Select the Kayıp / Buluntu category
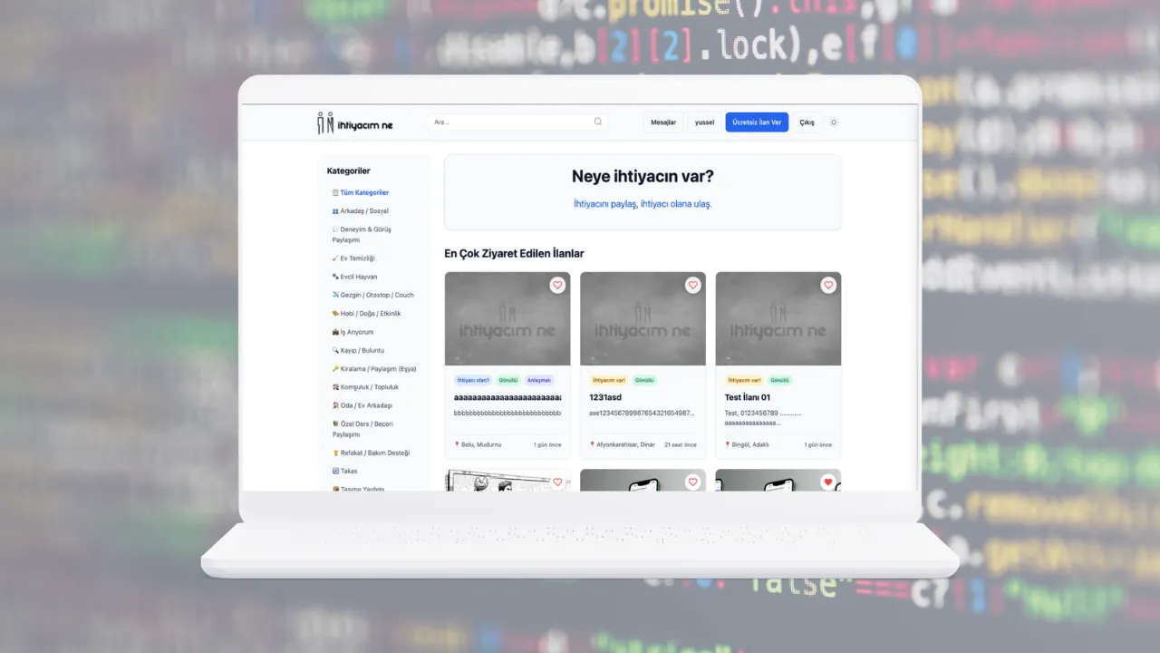The width and height of the screenshot is (1160, 653). [x=362, y=350]
